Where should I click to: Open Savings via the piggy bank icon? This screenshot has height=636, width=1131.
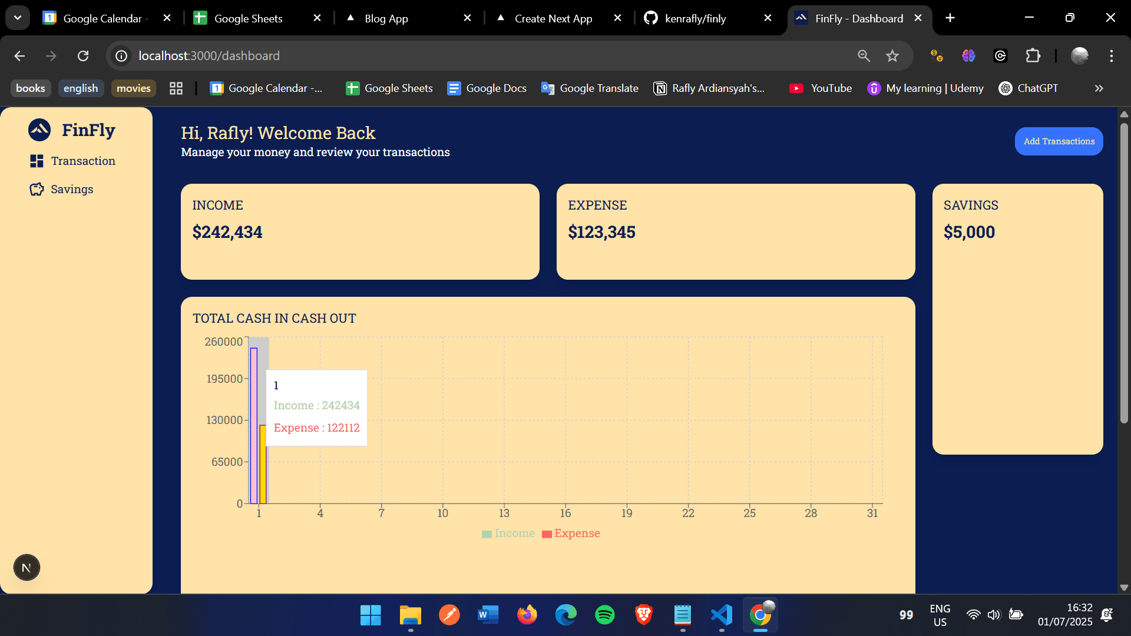36,189
